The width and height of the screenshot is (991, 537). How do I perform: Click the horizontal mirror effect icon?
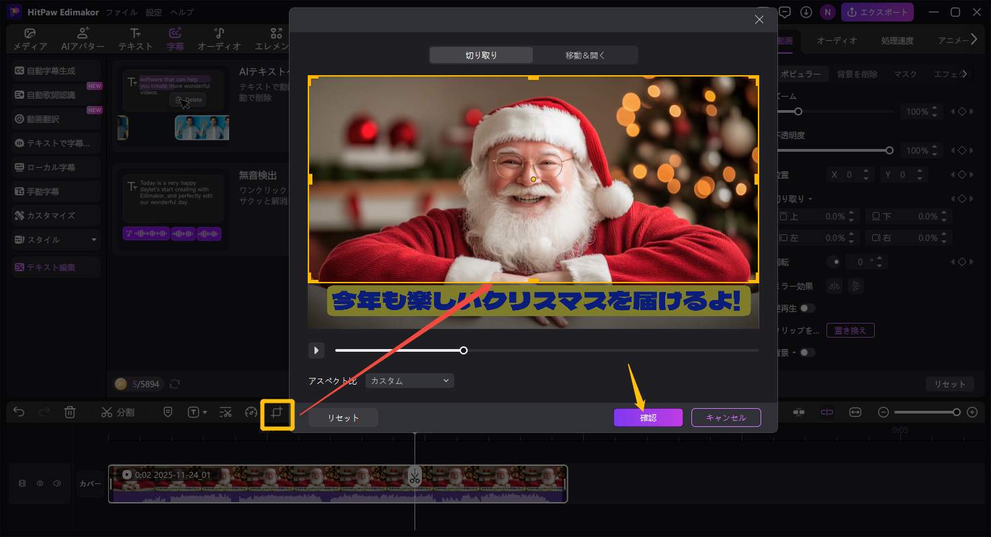point(834,285)
